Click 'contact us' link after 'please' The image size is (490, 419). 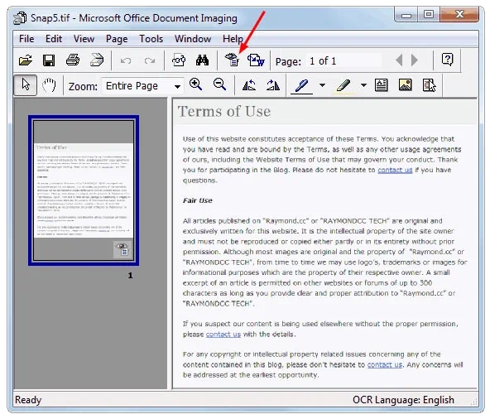(x=223, y=335)
